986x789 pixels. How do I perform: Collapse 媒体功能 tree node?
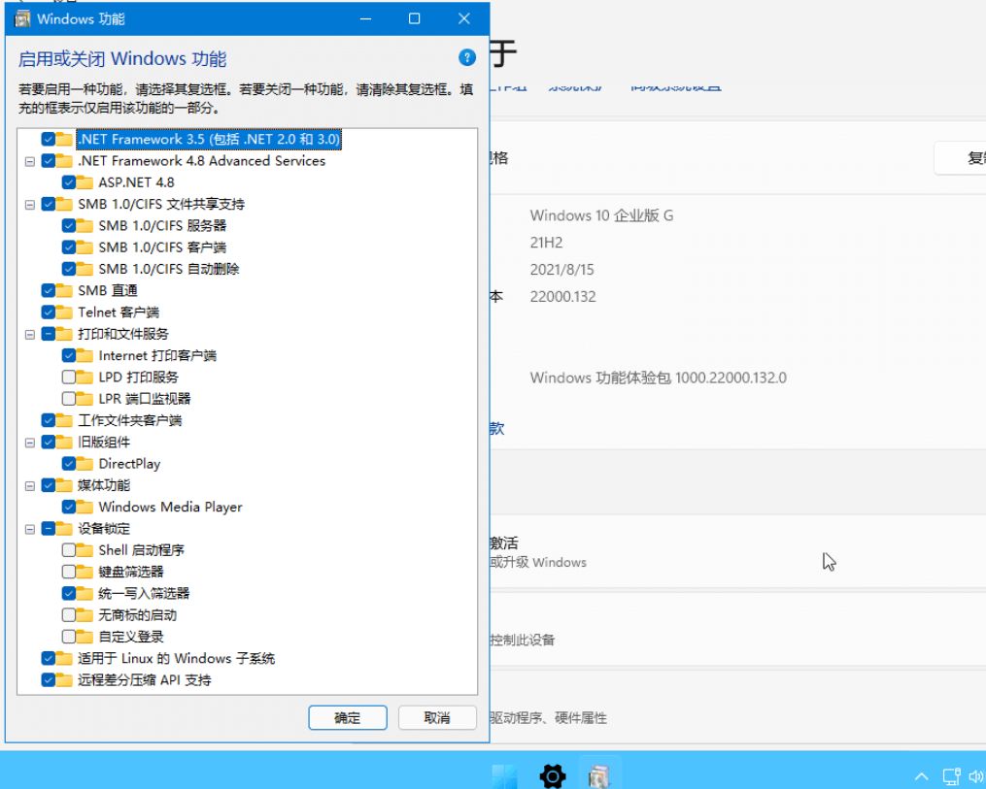click(x=29, y=486)
